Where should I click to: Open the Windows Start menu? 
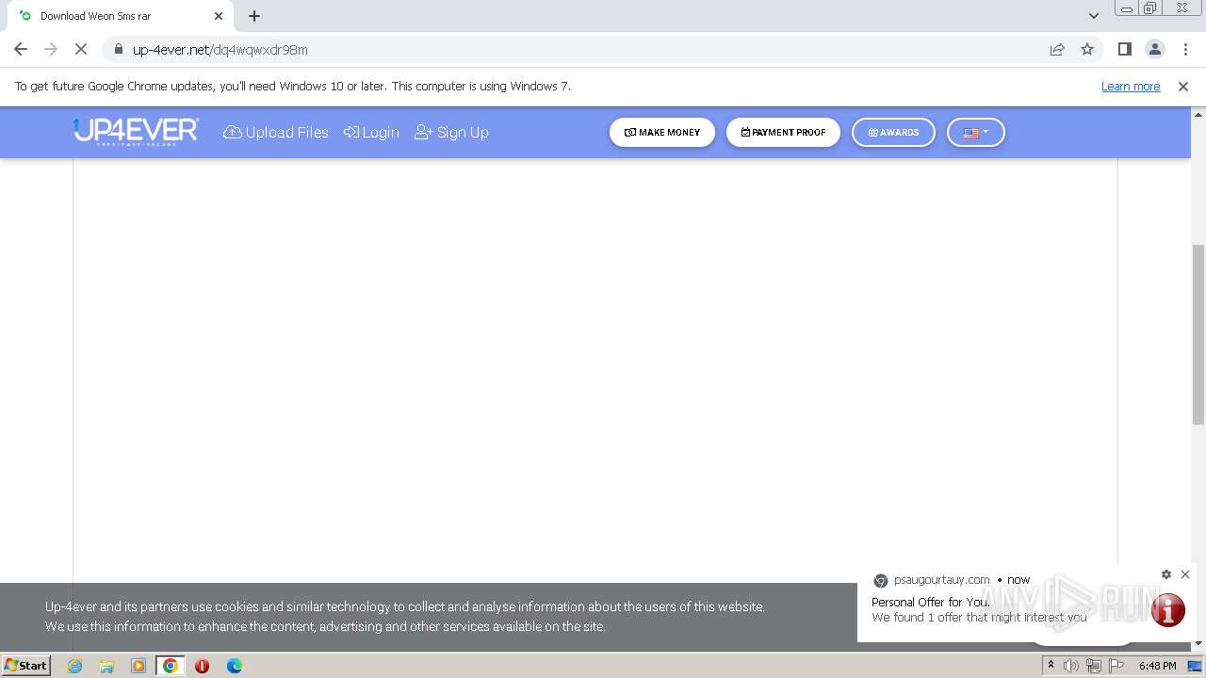(25, 665)
